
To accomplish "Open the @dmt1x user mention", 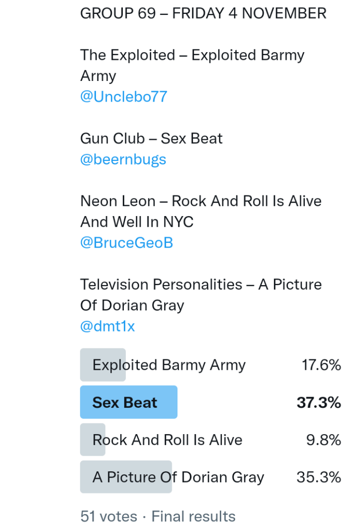I will click(x=107, y=326).
